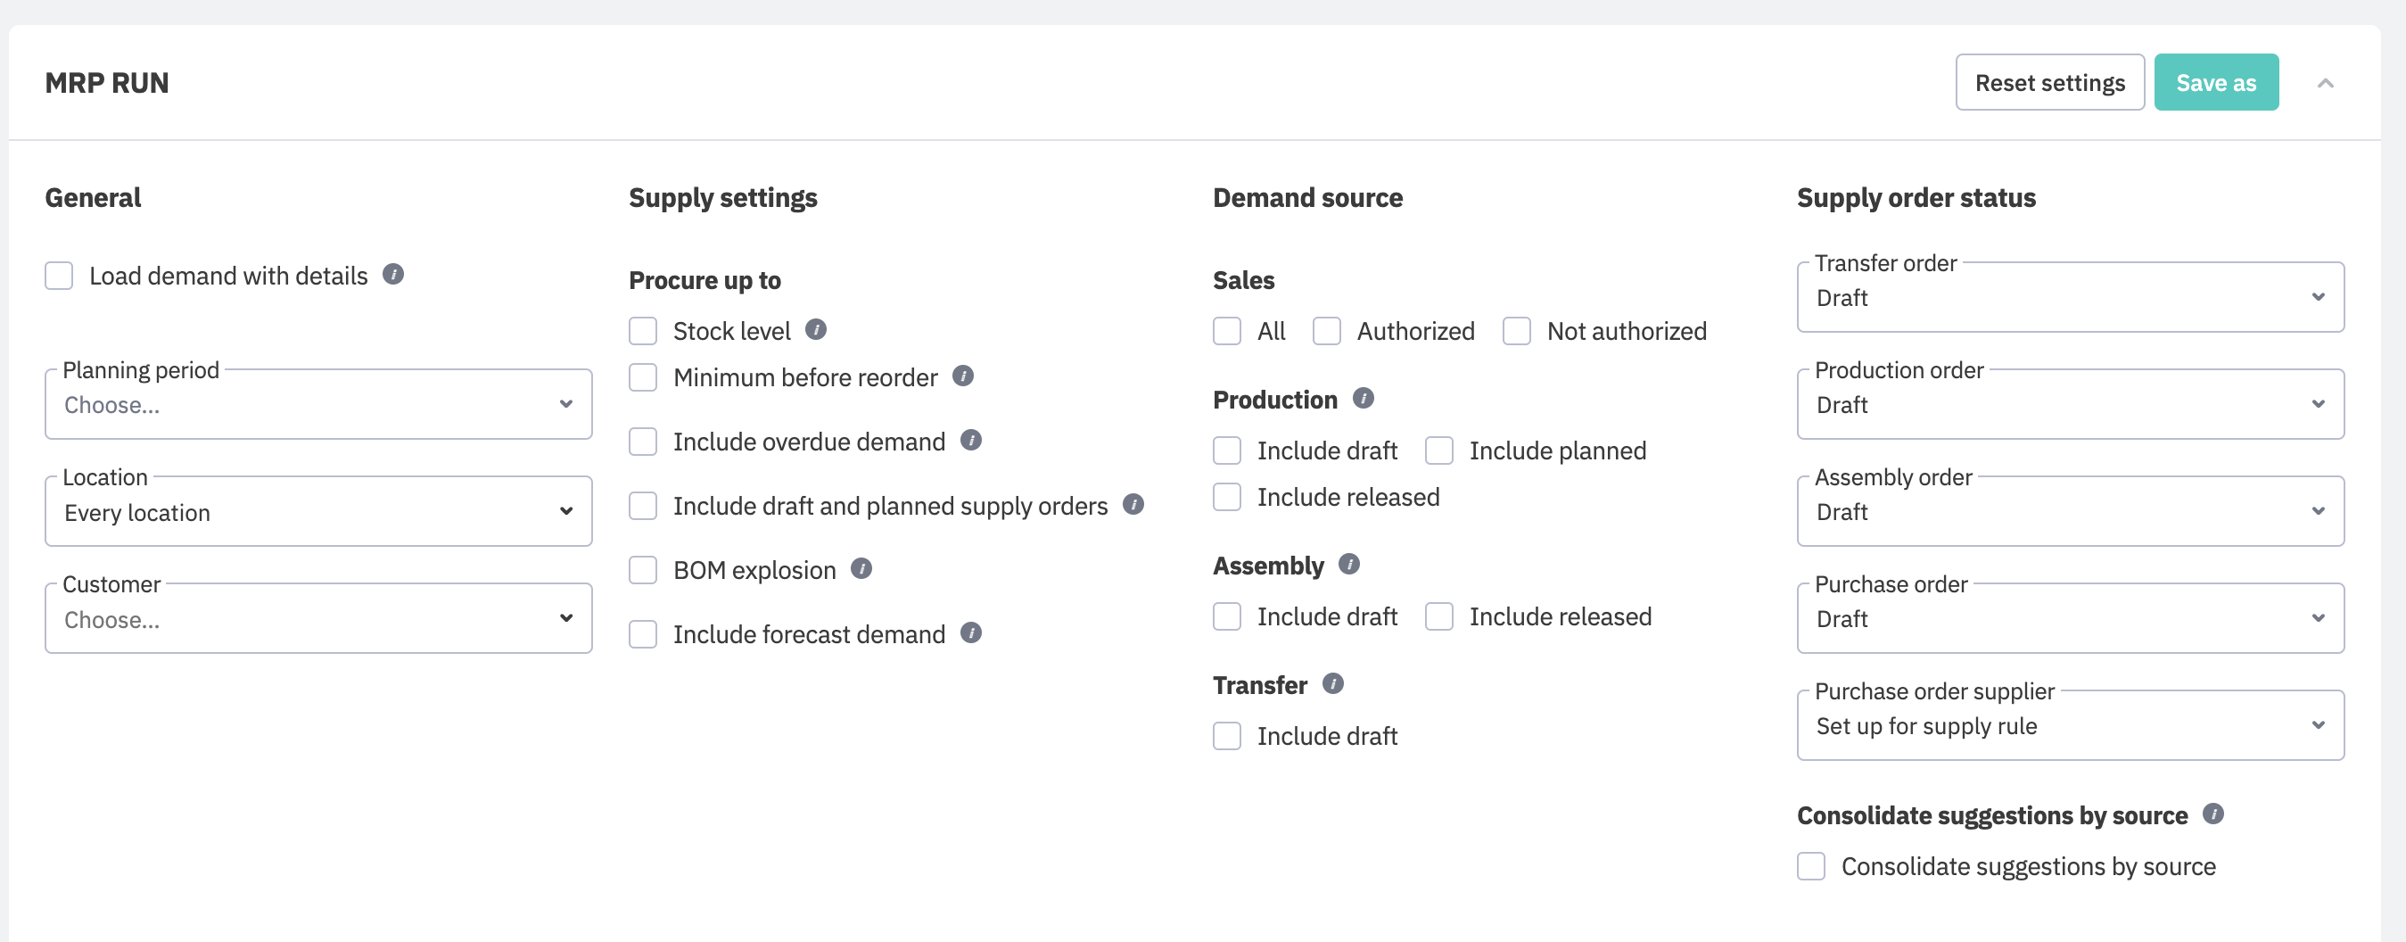
Task: Click info icon next to Include forecast demand
Action: coord(971,633)
